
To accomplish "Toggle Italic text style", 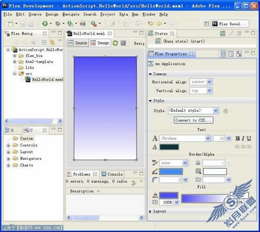I will (x=243, y=139).
